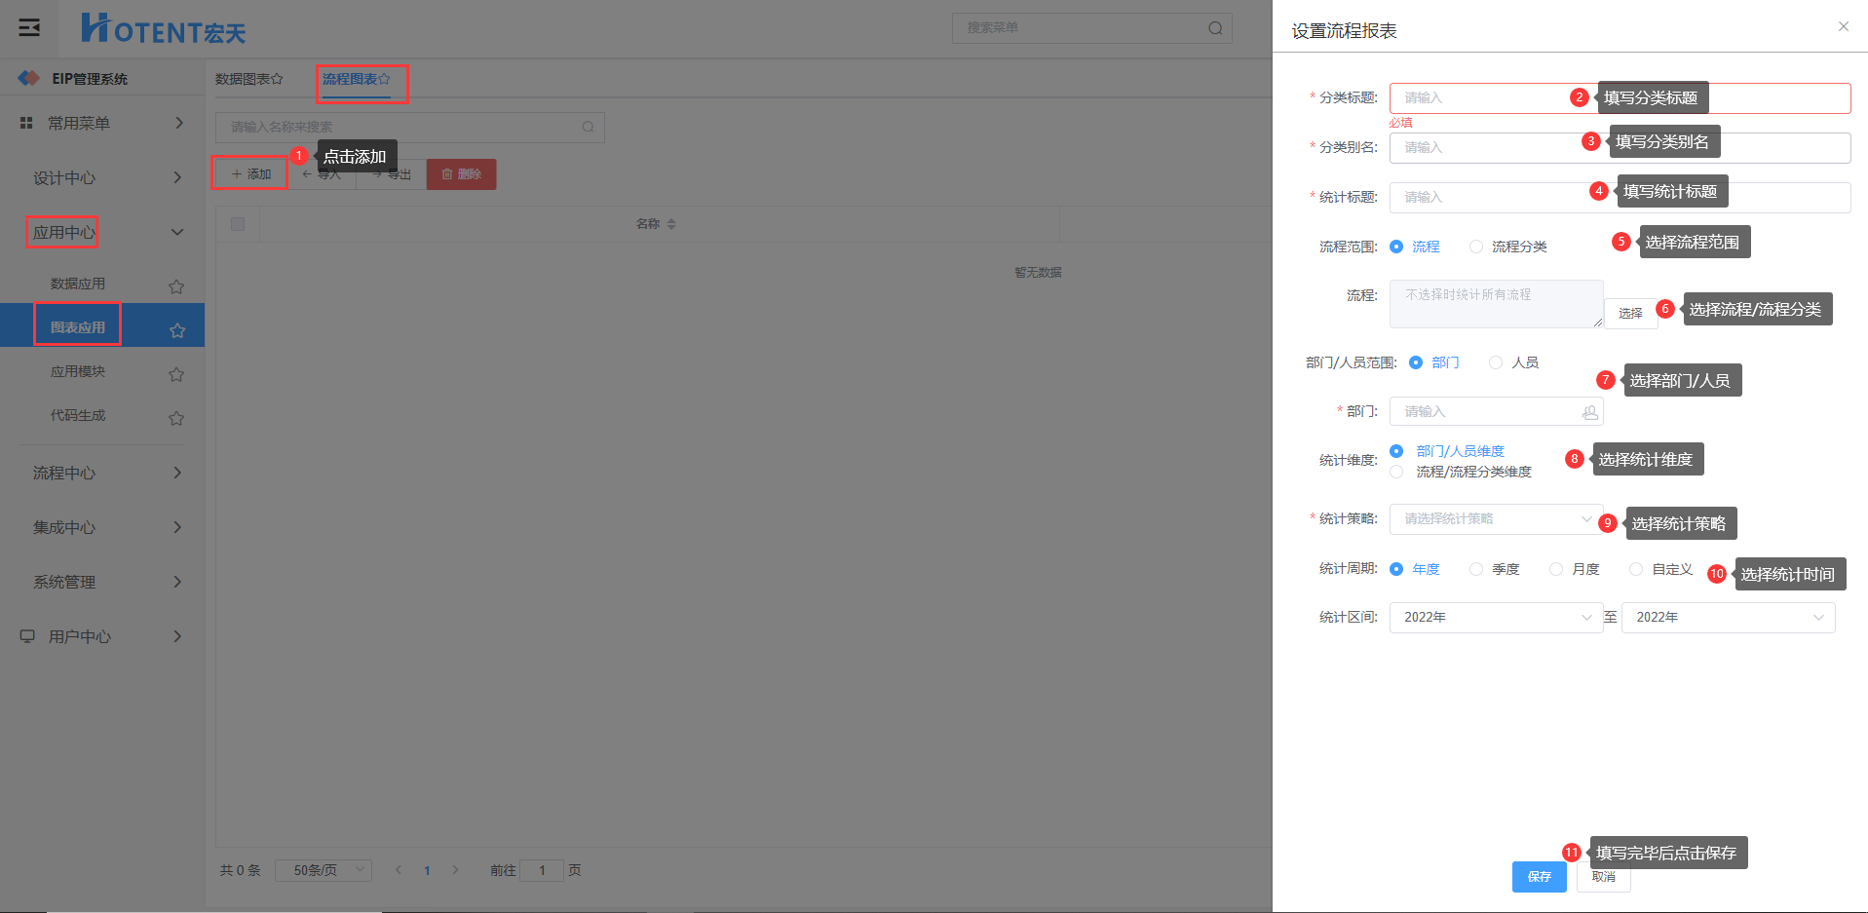Screen dimensions: 1868x913
Task: Expand the 流程中心 chevron
Action: [x=177, y=473]
